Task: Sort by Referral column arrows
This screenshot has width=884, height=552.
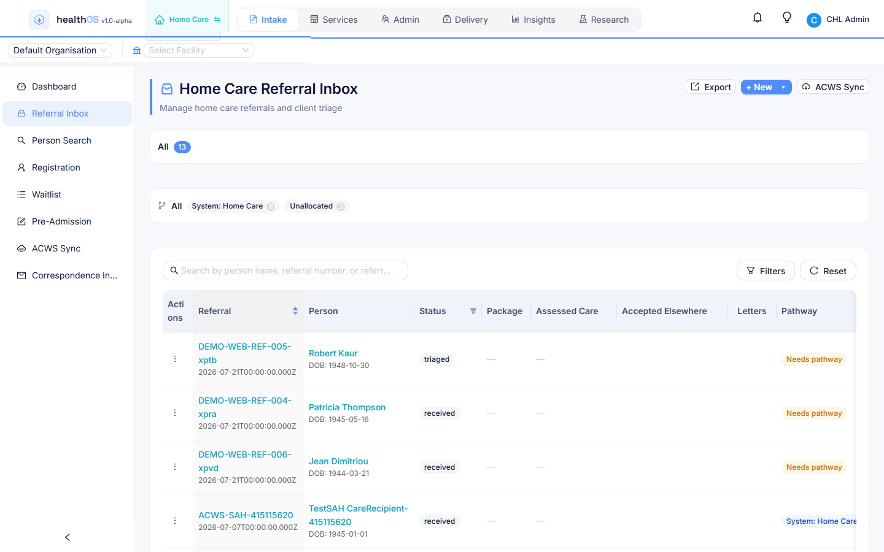Action: 295,311
